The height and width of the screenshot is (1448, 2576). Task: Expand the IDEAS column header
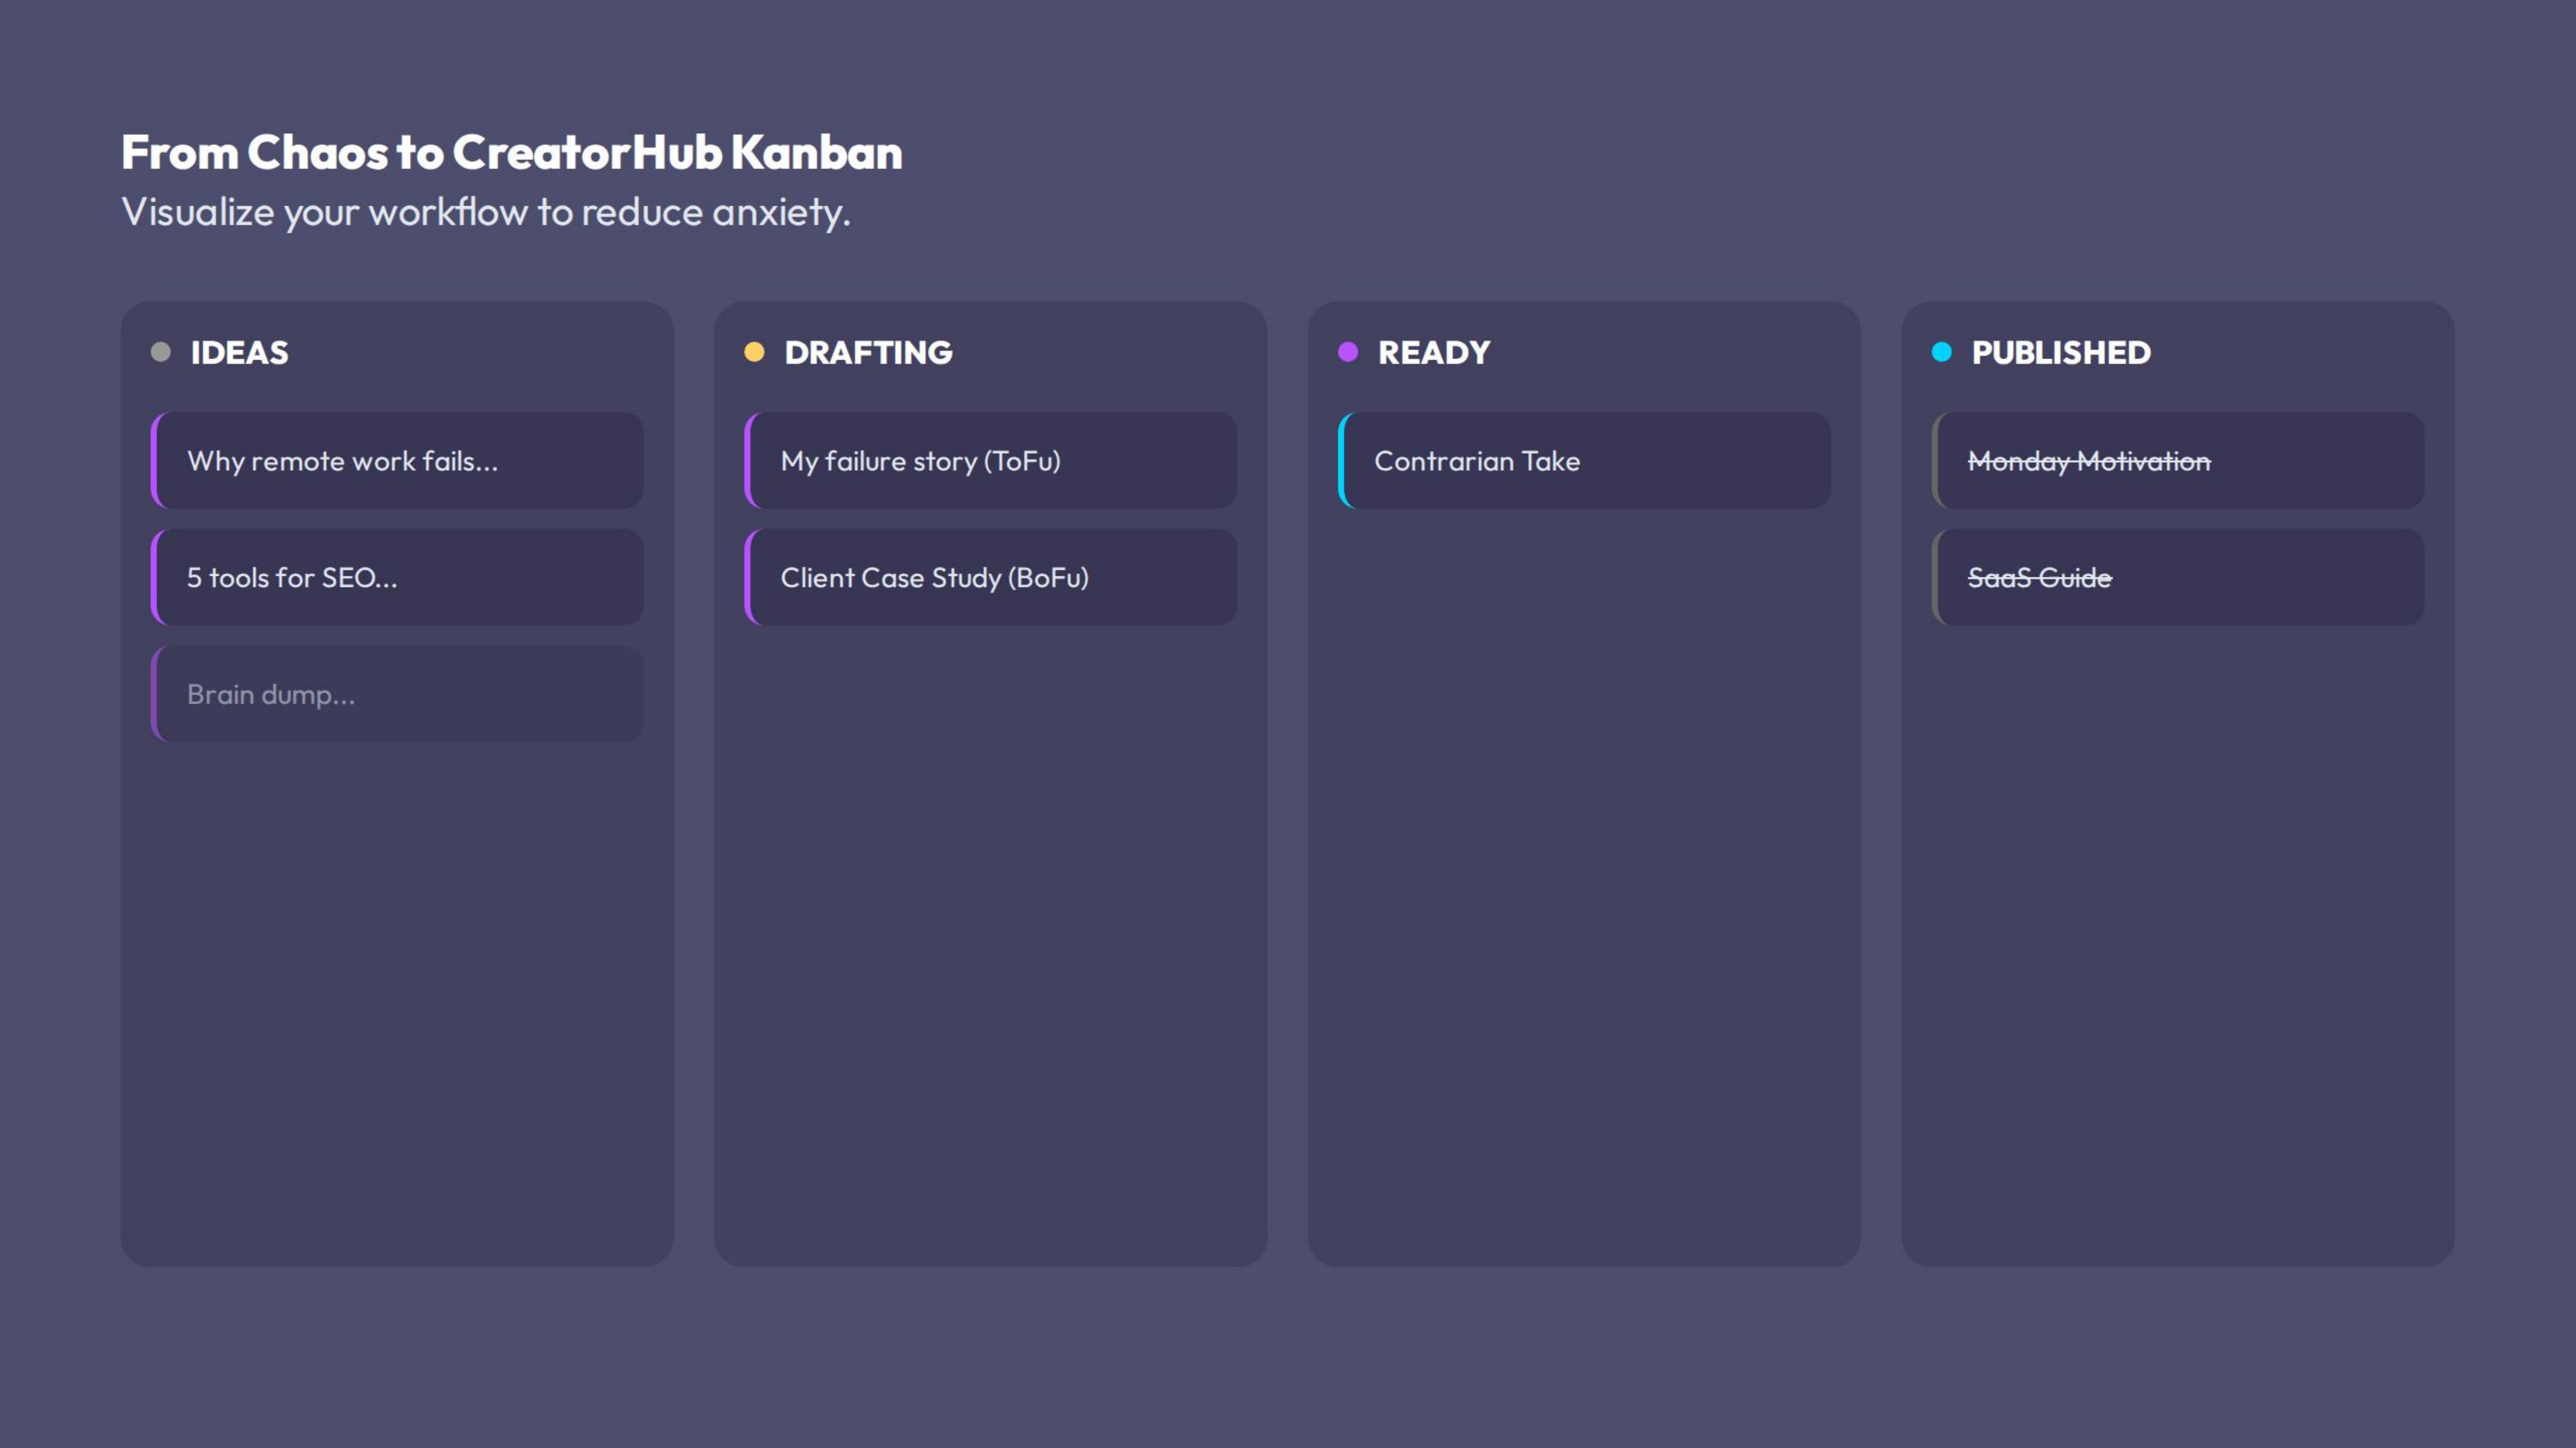click(x=239, y=352)
